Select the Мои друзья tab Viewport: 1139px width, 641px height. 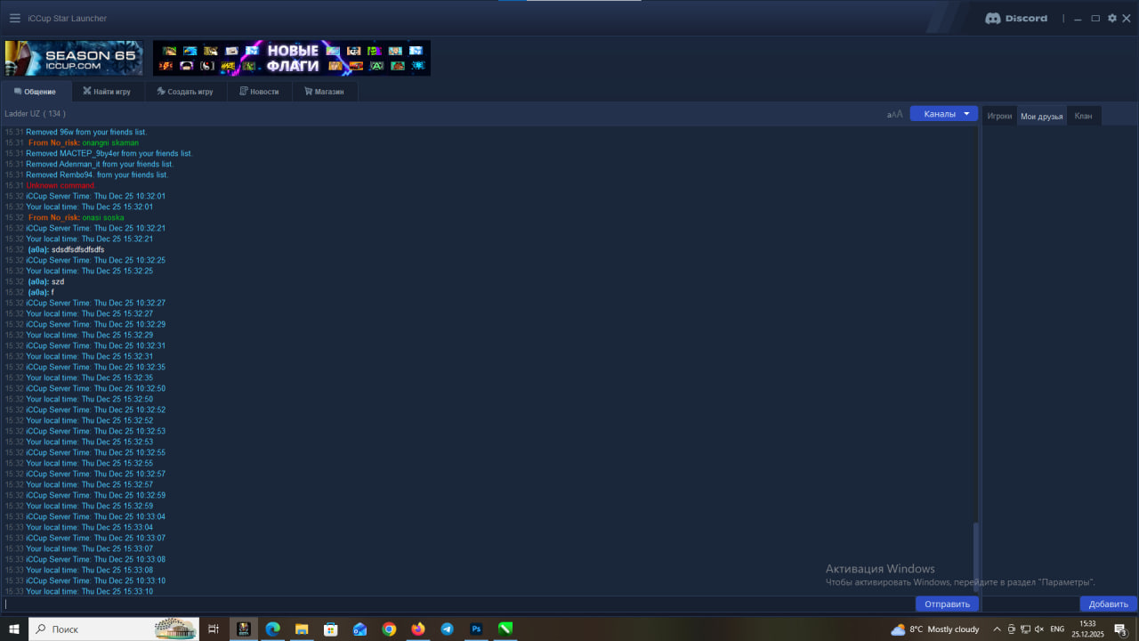1042,117
